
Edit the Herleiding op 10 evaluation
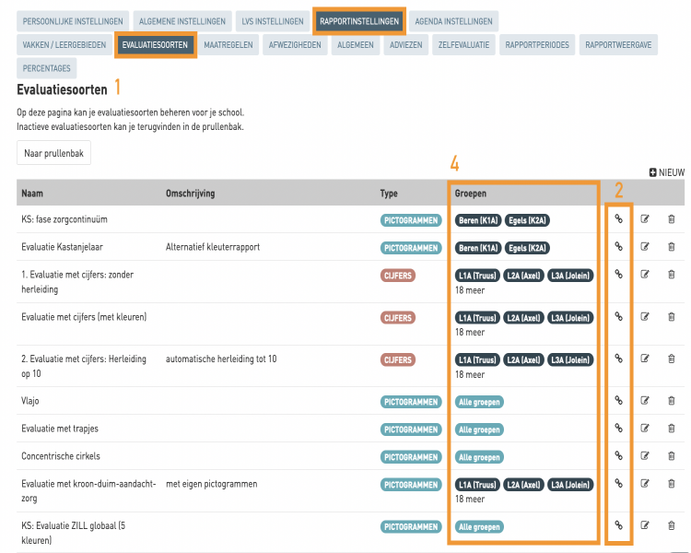click(645, 359)
